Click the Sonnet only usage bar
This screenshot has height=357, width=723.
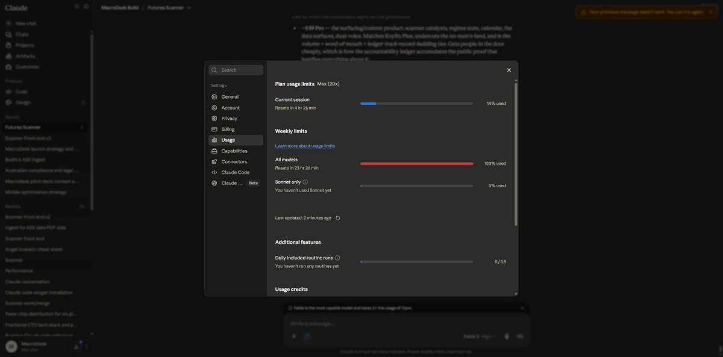tap(416, 186)
